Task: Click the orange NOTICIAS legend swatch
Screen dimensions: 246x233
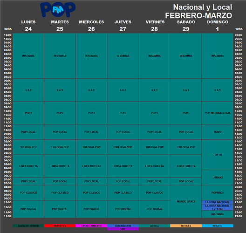Action: (186, 226)
